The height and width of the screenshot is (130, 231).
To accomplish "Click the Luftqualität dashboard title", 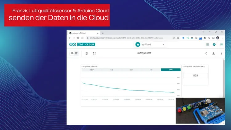I will coord(144,53).
